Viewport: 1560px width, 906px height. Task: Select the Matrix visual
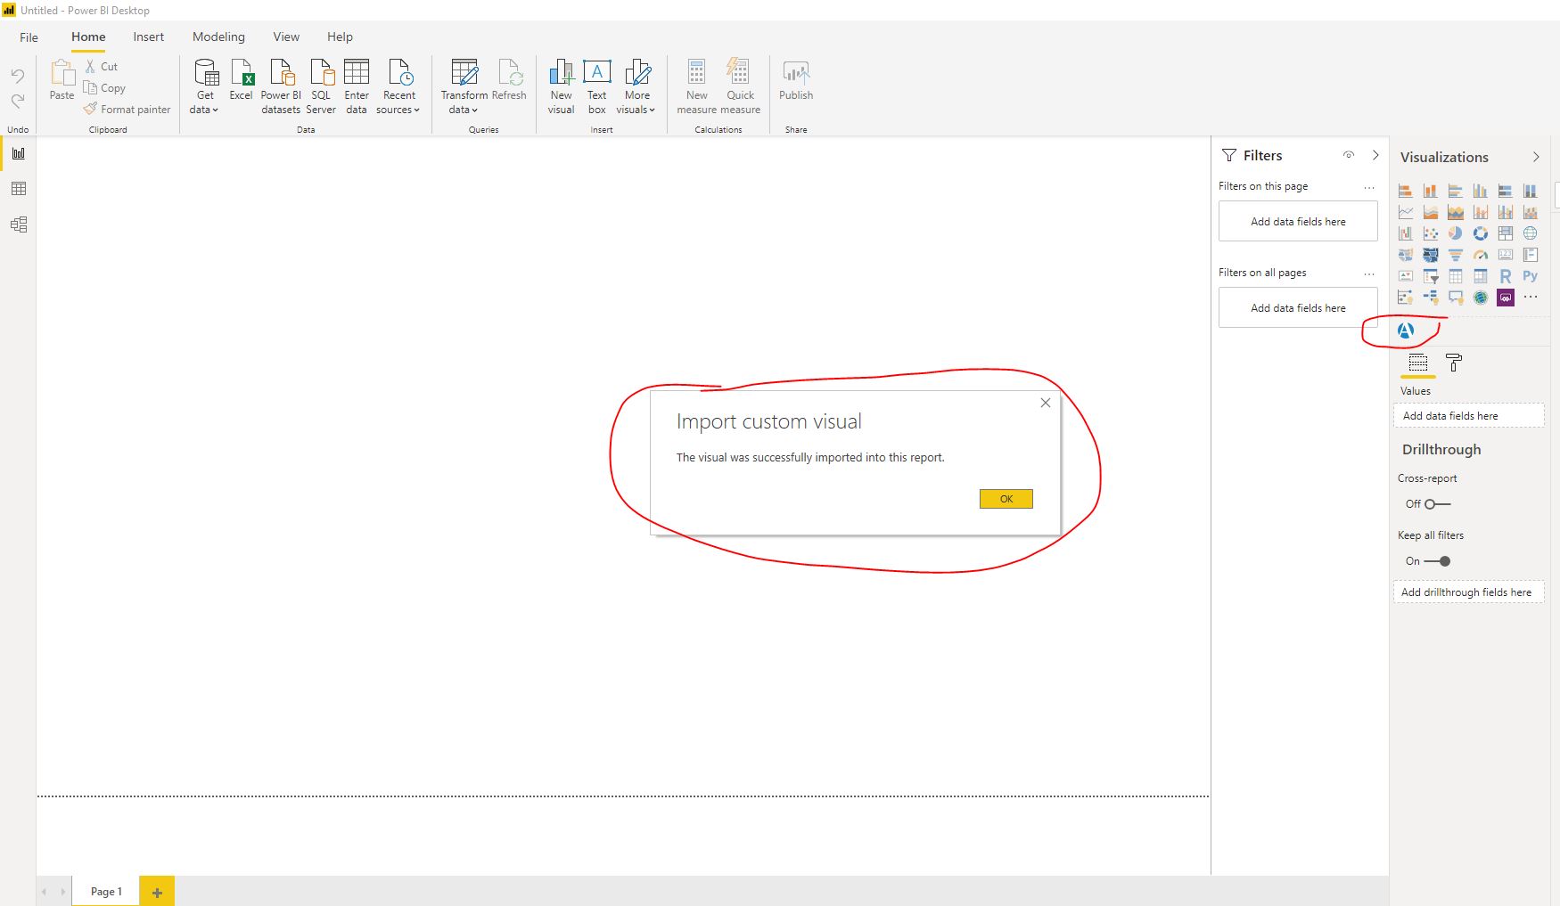[x=1481, y=276]
